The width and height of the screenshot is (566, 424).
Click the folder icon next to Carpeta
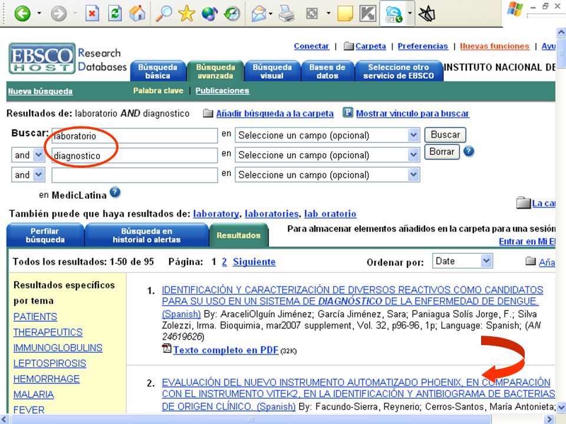coord(348,46)
